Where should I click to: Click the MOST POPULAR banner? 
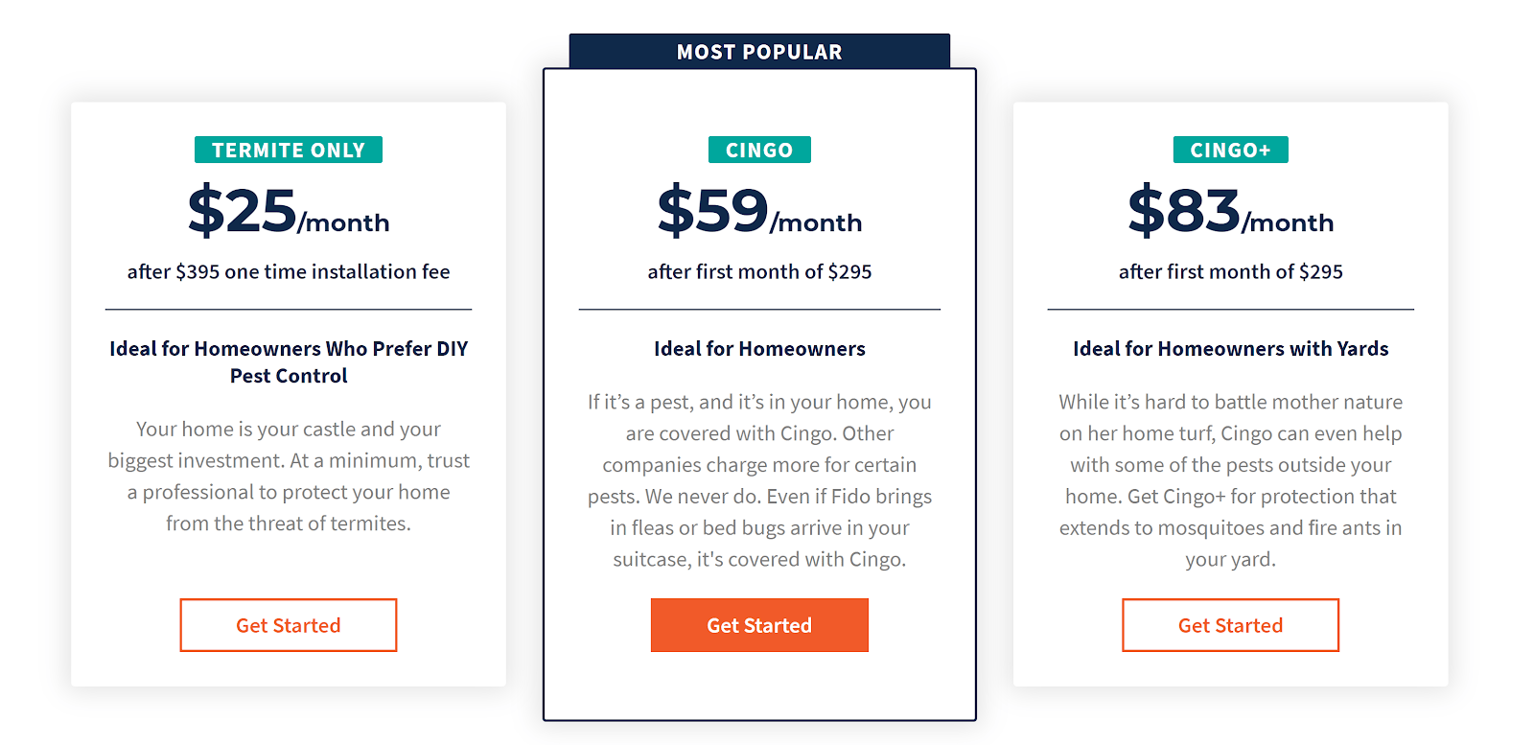tap(759, 52)
